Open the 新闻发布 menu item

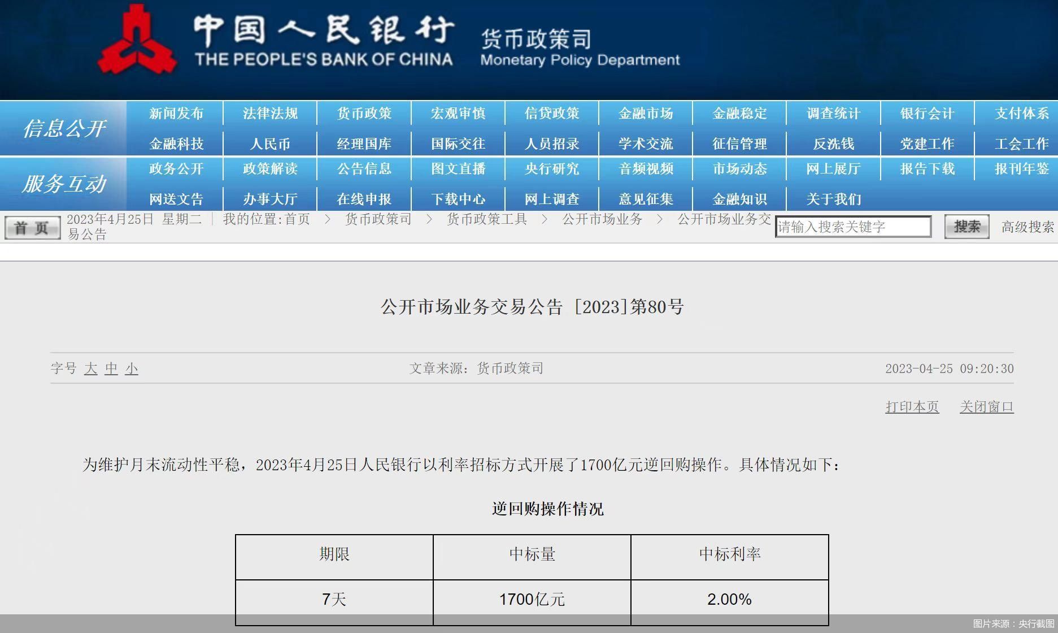point(176,113)
